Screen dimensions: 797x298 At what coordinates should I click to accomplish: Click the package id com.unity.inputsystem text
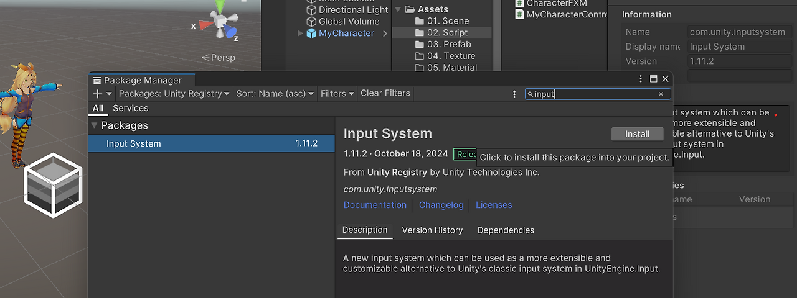390,189
